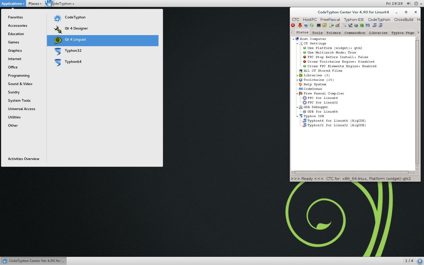Select the Programming category
Screen dimensions: 424x265
(19, 75)
